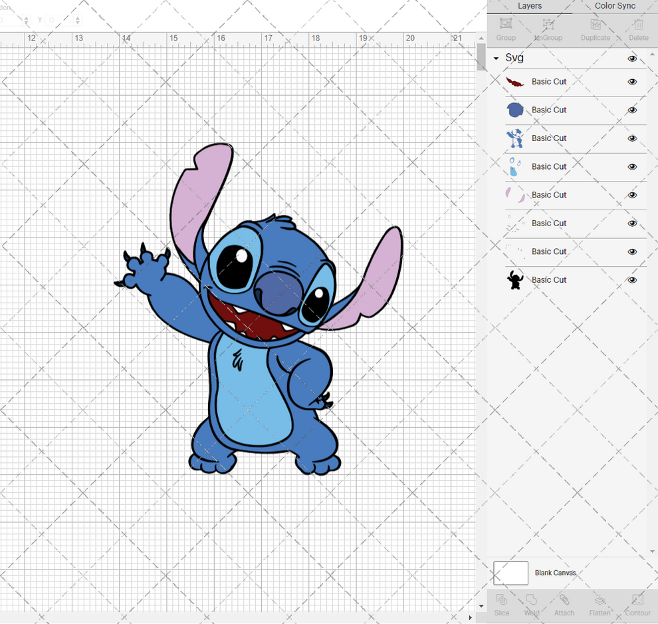Open the Blank Canvas color swatch
This screenshot has height=624, width=658.
[510, 573]
